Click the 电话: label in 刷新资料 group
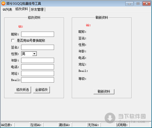The width and height of the screenshot is (152, 128). coord(82,58)
